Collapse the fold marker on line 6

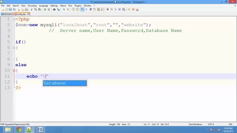[14, 48]
